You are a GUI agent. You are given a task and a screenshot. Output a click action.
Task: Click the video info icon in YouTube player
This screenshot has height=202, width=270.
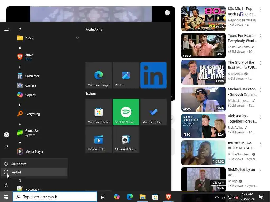click(x=167, y=13)
